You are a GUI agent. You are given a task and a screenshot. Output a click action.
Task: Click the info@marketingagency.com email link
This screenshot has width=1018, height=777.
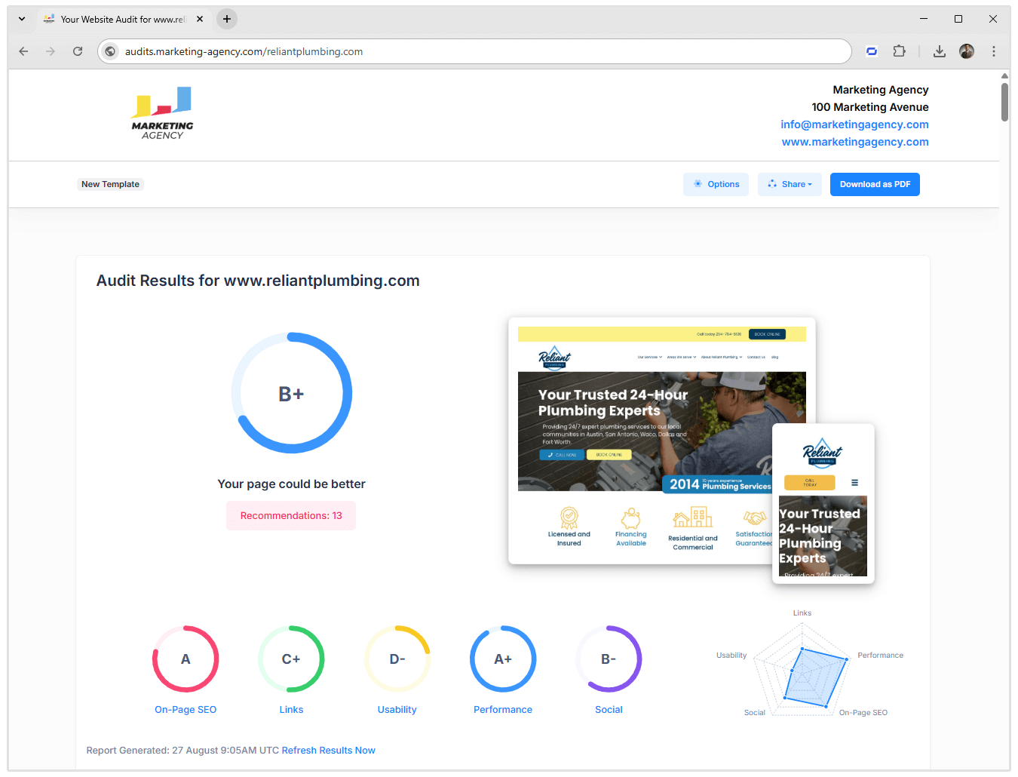click(x=855, y=124)
